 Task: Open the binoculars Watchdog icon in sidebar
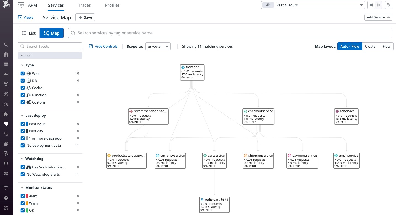pyautogui.click(x=6, y=55)
